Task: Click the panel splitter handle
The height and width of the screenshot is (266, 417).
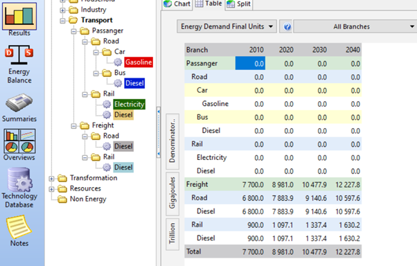Action: pyautogui.click(x=159, y=132)
